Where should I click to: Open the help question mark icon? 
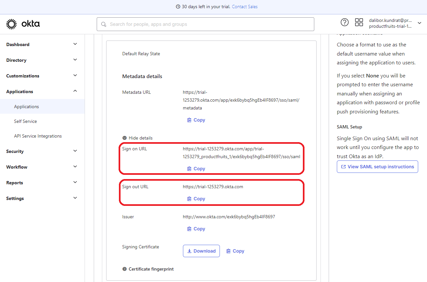click(x=345, y=22)
